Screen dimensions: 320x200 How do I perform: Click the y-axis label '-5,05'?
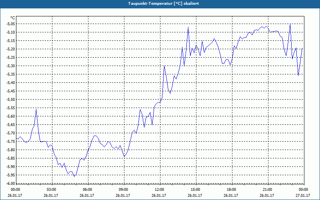11,24
